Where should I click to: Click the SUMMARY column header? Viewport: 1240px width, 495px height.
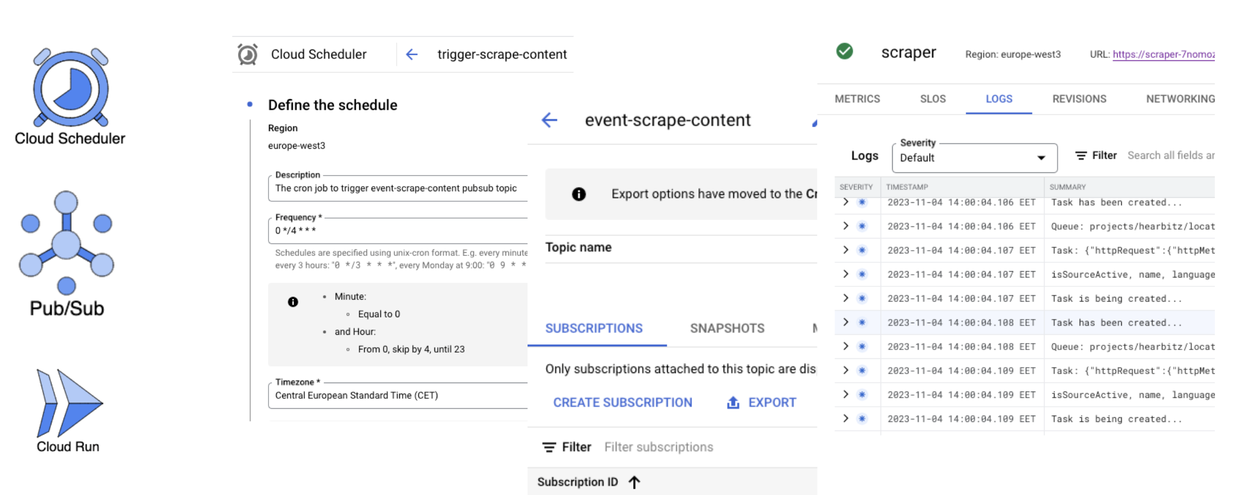tap(1067, 187)
